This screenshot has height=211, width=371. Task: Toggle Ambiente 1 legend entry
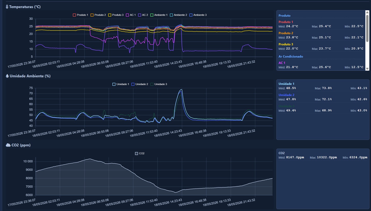coord(159,15)
